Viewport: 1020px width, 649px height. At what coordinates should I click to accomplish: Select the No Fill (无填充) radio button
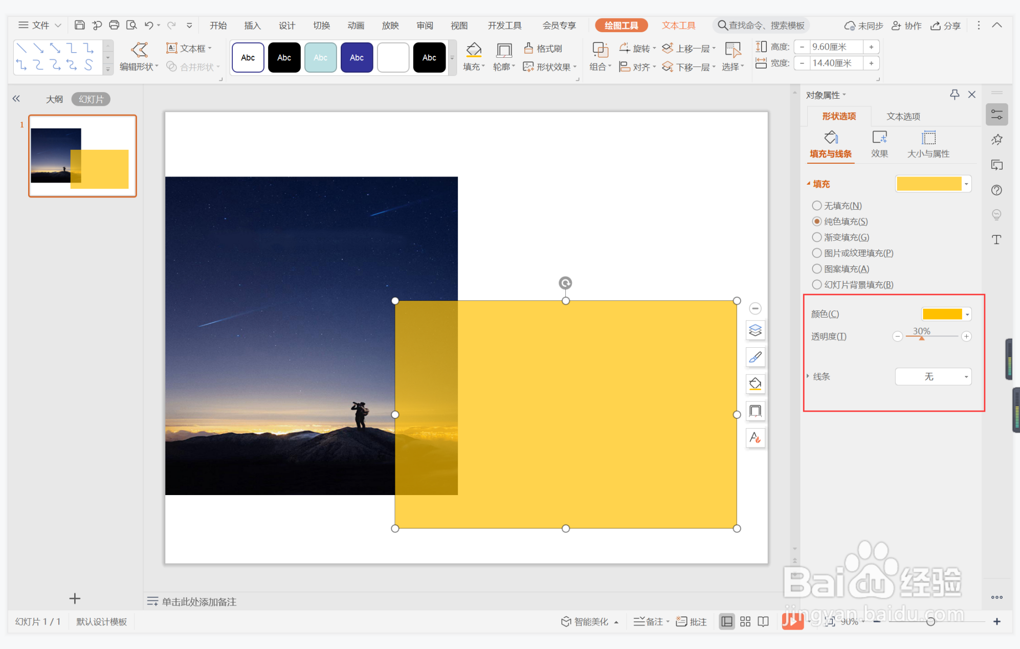pyautogui.click(x=817, y=206)
